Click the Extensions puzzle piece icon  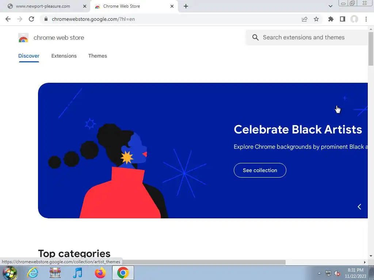331,19
